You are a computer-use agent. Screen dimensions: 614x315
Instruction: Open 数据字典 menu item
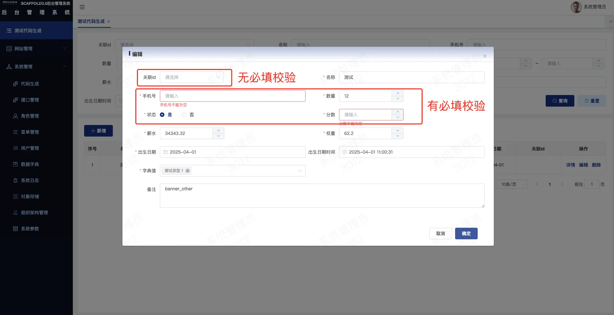(x=30, y=164)
